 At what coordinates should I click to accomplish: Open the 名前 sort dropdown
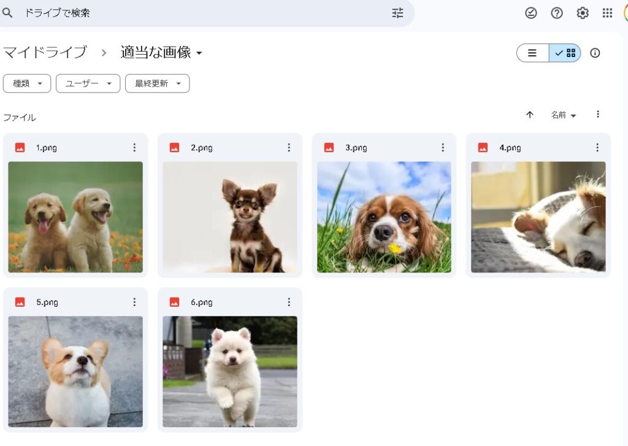(563, 115)
